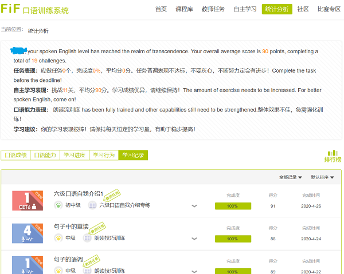Open the 默认排序 sort dropdown

point(322,177)
